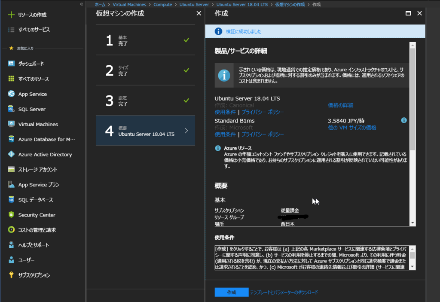Click the green plus Create resource icon
This screenshot has width=440, height=302.
click(11, 15)
